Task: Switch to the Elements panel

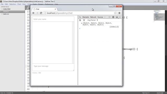Action: point(86,17)
